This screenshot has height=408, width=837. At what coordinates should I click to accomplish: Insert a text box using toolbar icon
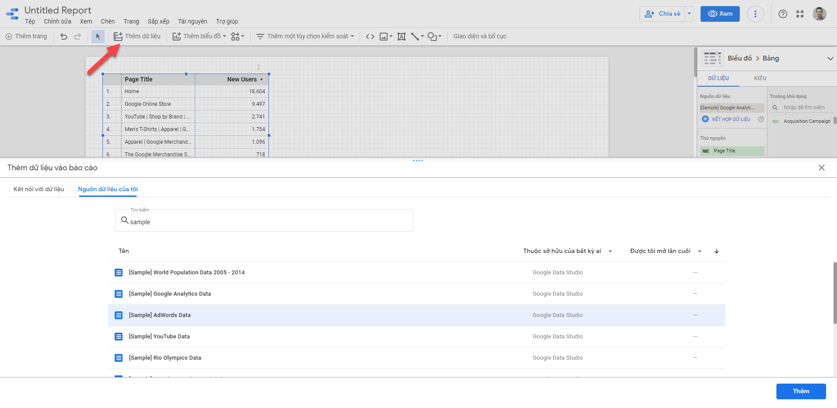(x=401, y=37)
